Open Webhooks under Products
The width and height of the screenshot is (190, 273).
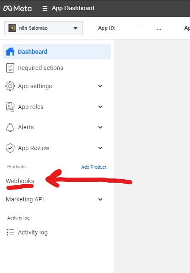click(x=20, y=181)
